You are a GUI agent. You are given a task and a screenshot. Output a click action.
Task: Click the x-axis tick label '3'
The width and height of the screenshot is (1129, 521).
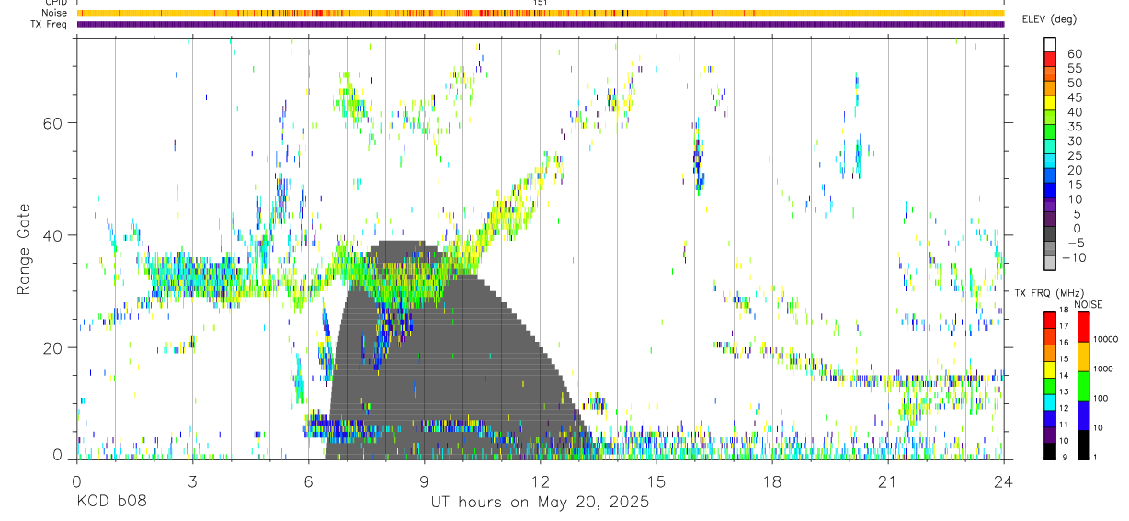192,482
